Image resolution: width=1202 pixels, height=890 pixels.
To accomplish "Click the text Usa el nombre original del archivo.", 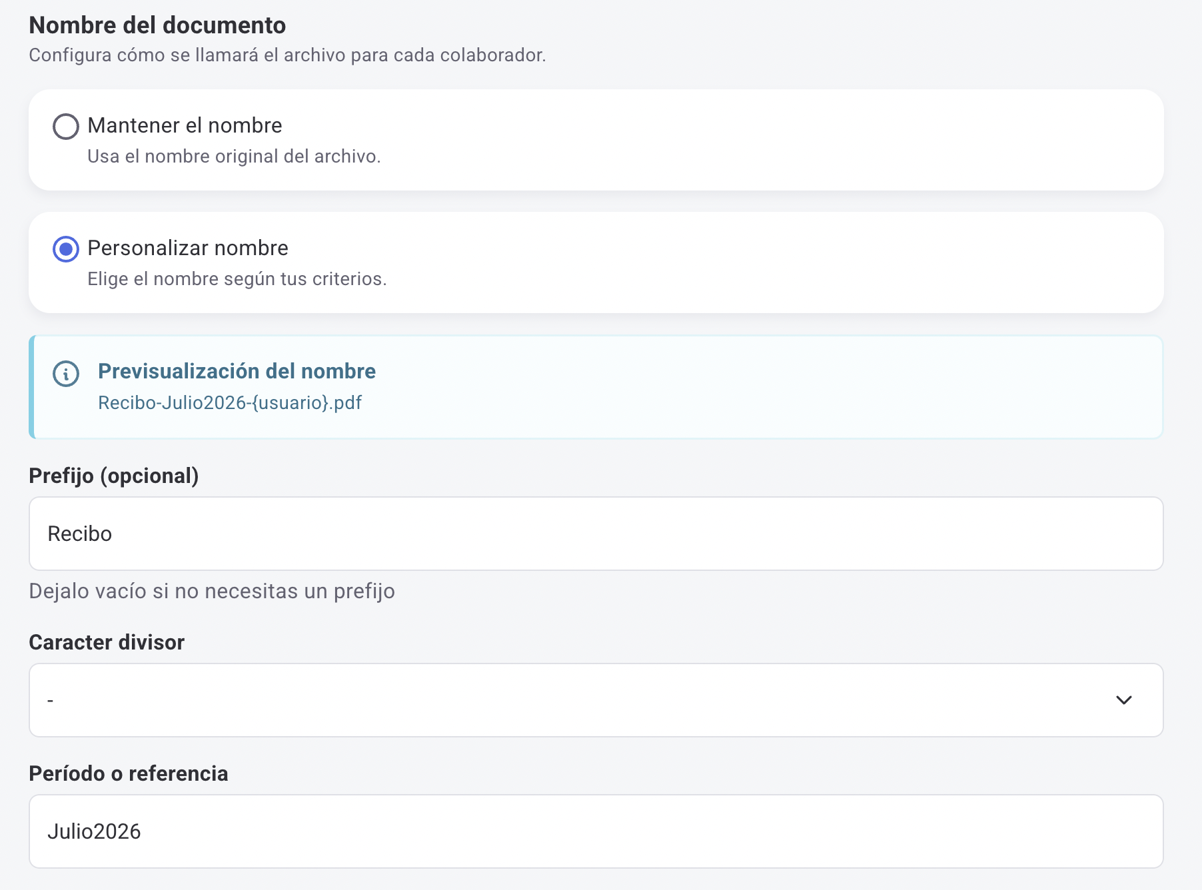I will 234,156.
